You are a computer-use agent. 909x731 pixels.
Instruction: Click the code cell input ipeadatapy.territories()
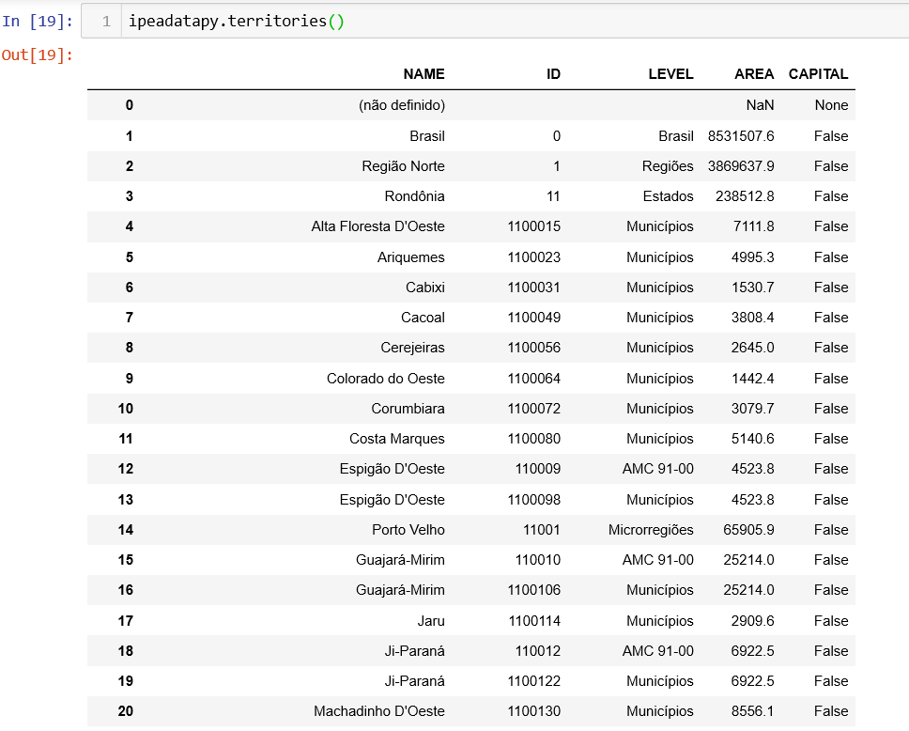[495, 21]
